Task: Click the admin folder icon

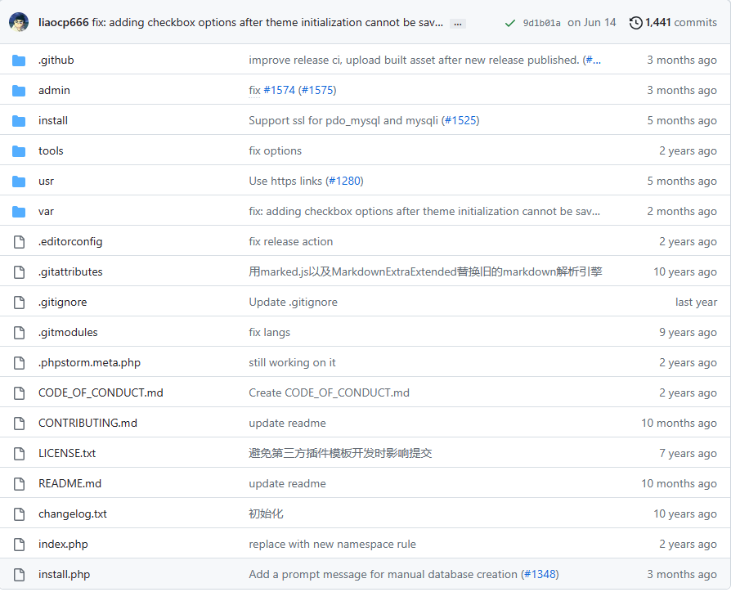Action: click(19, 91)
